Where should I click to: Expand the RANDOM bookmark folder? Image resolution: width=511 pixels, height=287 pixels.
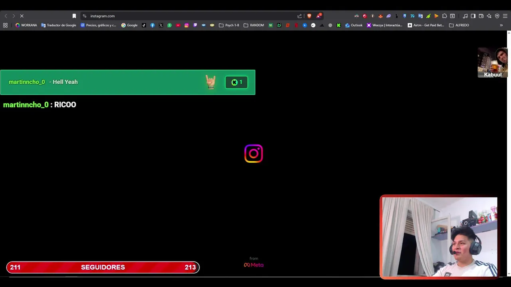tap(254, 25)
